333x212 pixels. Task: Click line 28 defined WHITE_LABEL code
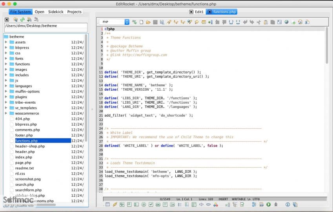pyautogui.click(x=164, y=146)
